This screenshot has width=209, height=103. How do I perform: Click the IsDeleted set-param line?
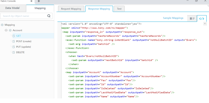coord(111,88)
